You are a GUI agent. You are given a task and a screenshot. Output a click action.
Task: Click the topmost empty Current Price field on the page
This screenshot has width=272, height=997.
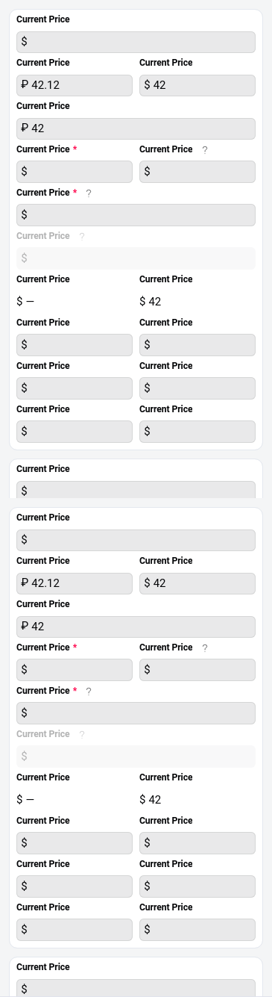[136, 42]
